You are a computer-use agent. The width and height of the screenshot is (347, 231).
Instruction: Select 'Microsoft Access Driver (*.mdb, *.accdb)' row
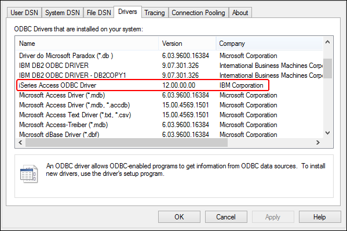point(169,105)
